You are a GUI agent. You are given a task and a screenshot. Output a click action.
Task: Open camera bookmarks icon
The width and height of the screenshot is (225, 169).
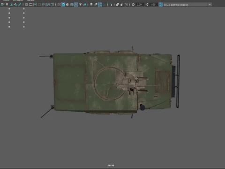7,5
